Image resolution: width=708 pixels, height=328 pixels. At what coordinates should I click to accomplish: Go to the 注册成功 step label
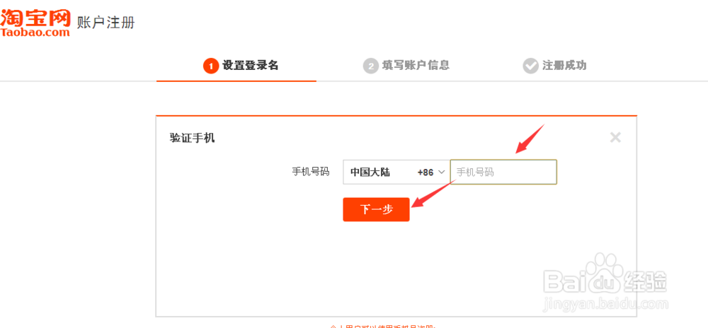(564, 66)
